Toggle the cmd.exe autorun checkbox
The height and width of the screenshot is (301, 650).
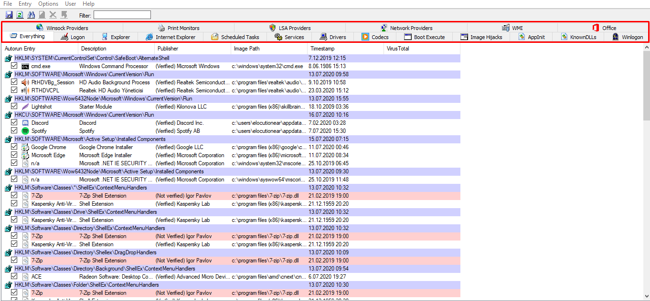[14, 66]
